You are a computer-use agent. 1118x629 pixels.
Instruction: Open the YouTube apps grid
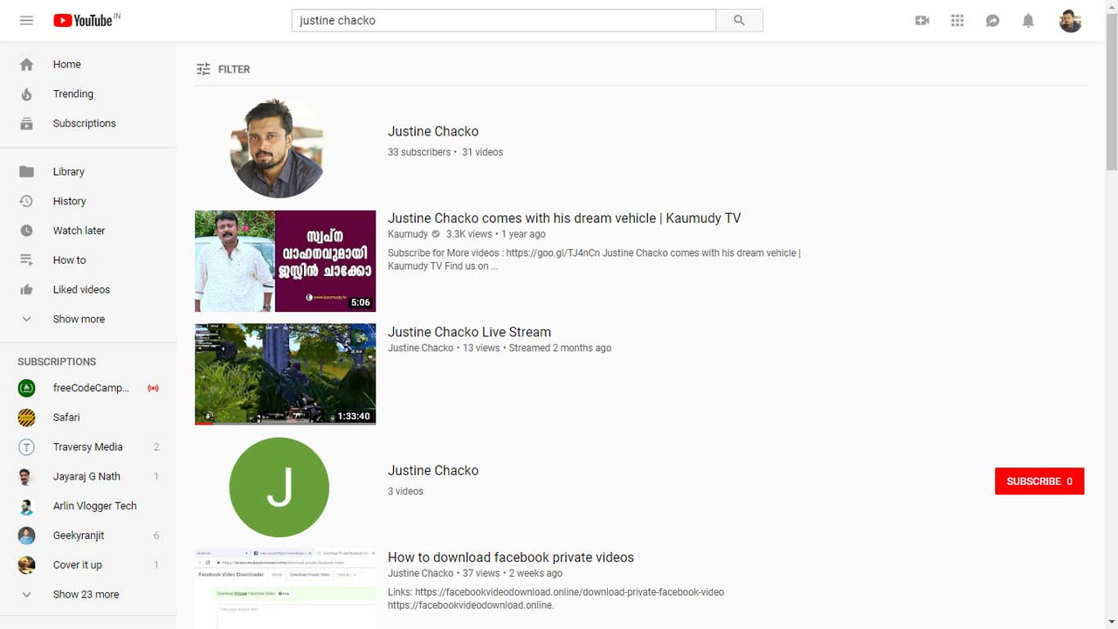(957, 20)
